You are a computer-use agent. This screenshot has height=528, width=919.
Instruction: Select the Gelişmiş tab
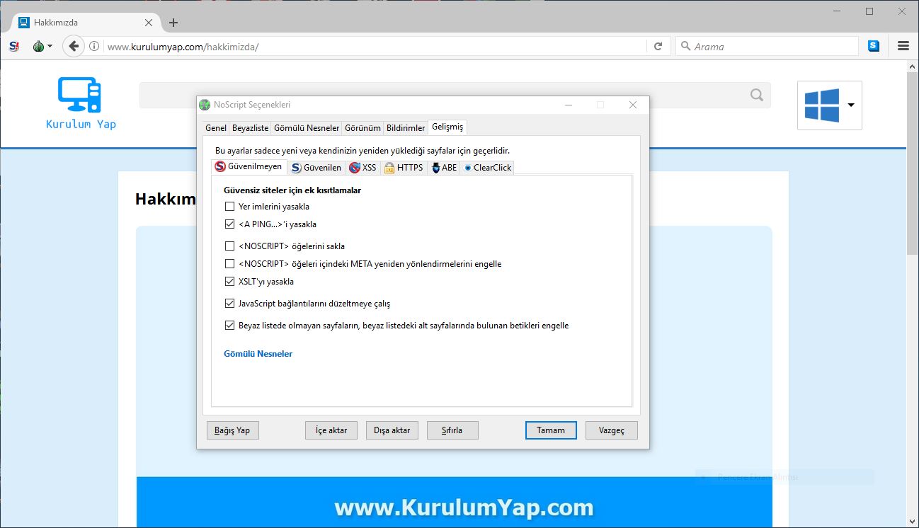point(447,127)
